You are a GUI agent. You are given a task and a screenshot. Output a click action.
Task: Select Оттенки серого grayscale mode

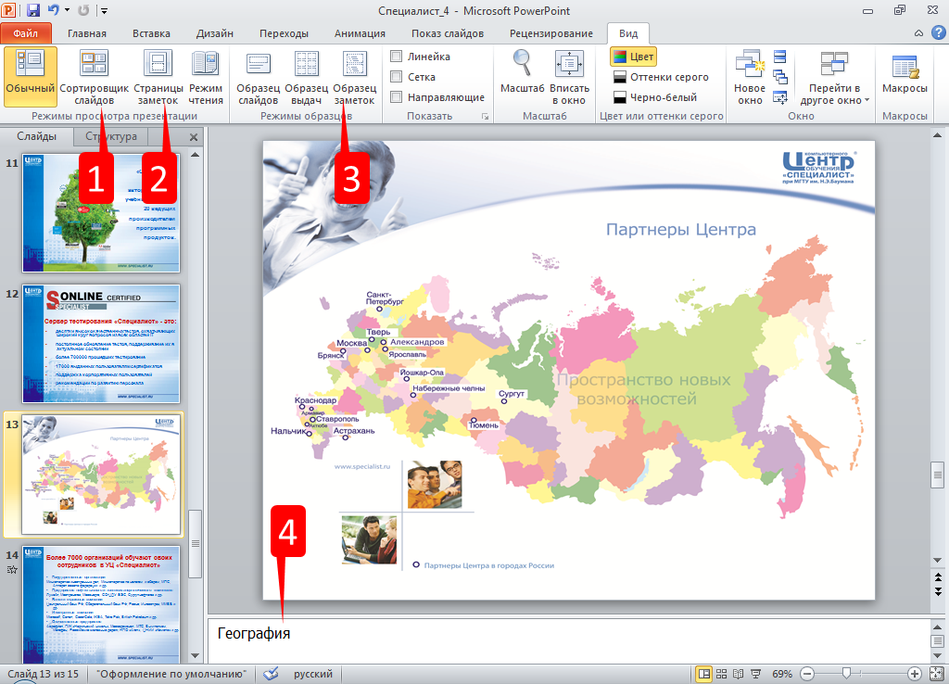pos(660,77)
